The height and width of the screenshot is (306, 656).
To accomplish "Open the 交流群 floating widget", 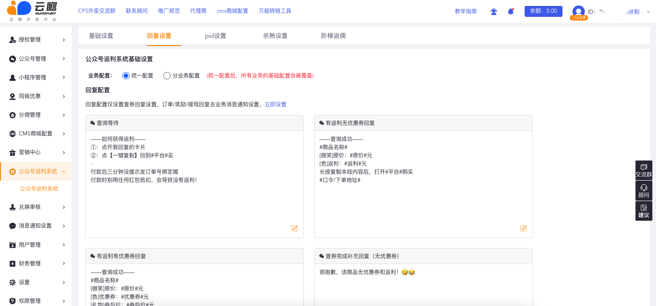I will (x=644, y=171).
